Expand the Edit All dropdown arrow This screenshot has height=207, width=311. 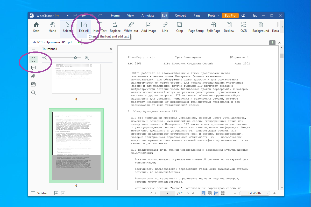(84, 35)
